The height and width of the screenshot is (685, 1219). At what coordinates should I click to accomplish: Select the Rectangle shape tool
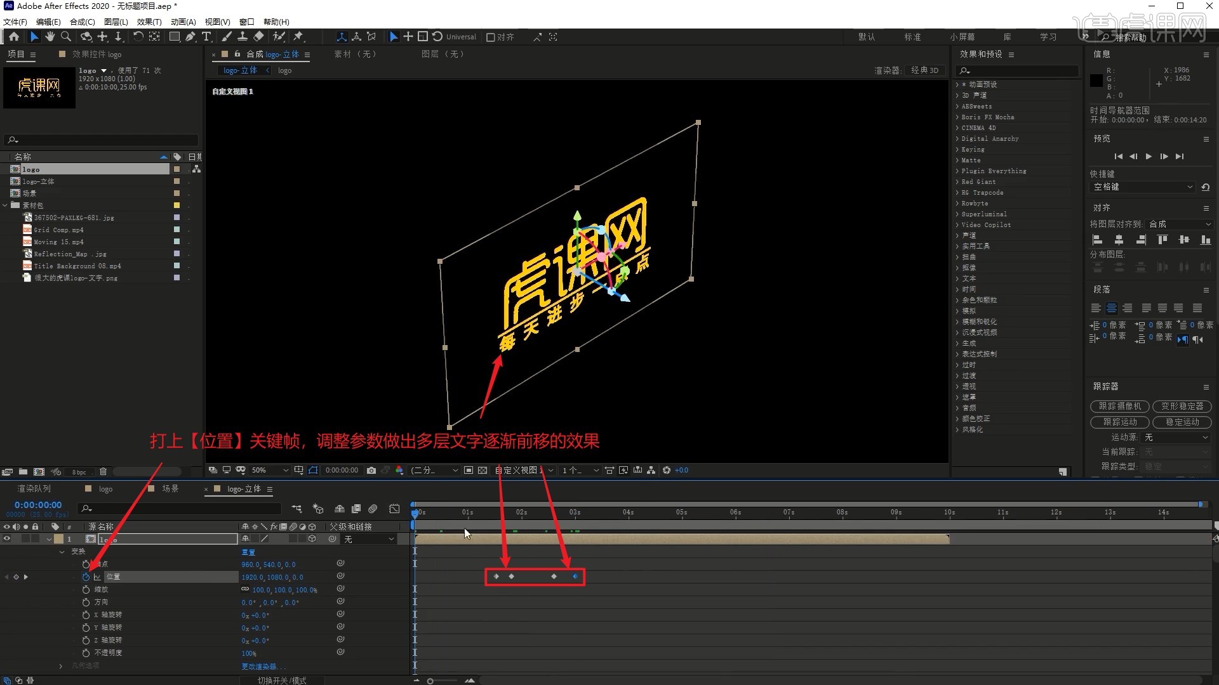coord(174,37)
